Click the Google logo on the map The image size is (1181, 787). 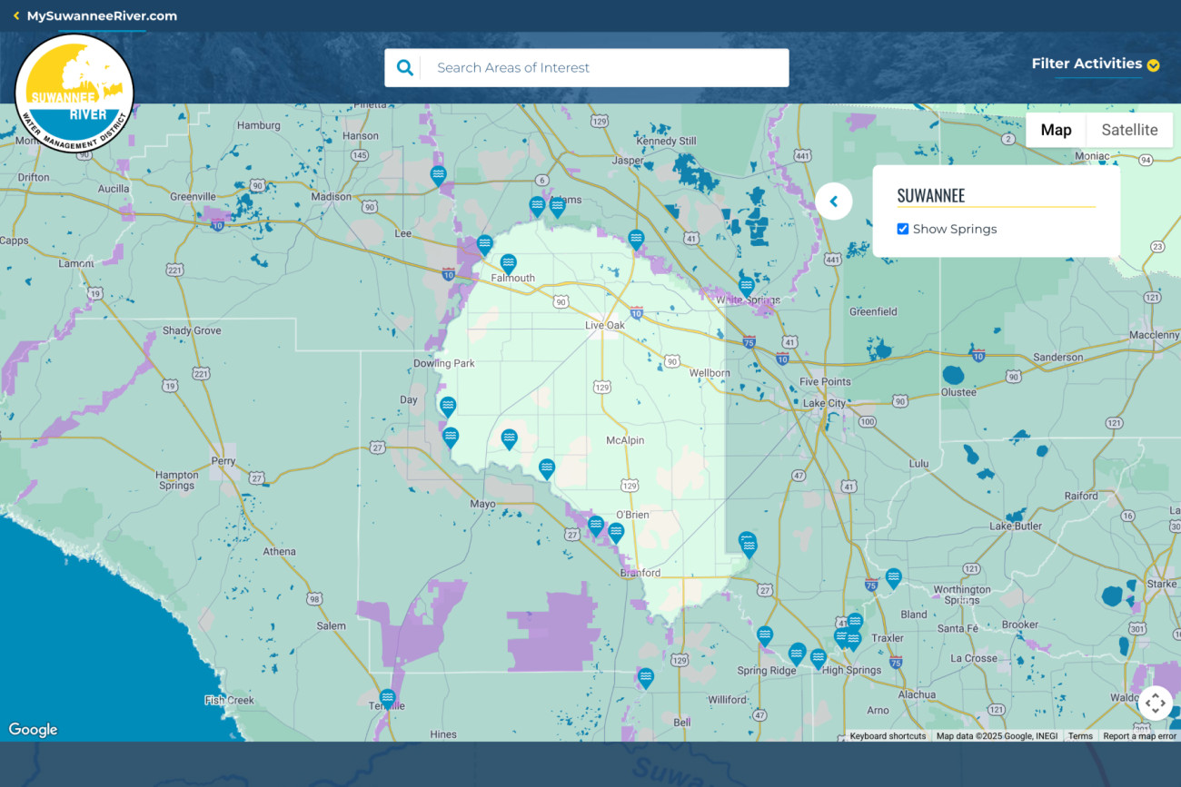click(x=33, y=730)
